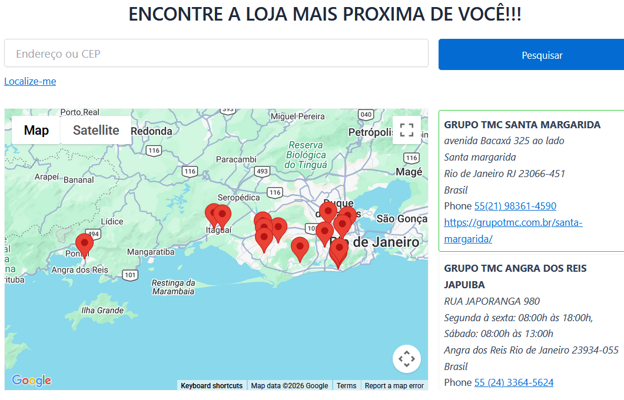This screenshot has height=400, width=624.
Task: Click the Localize-me link
Action: tap(30, 81)
